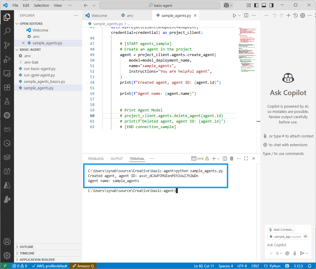Switch to the PROBLEMS panel tab
Image resolution: width=316 pixels, height=269 pixels.
[96, 159]
